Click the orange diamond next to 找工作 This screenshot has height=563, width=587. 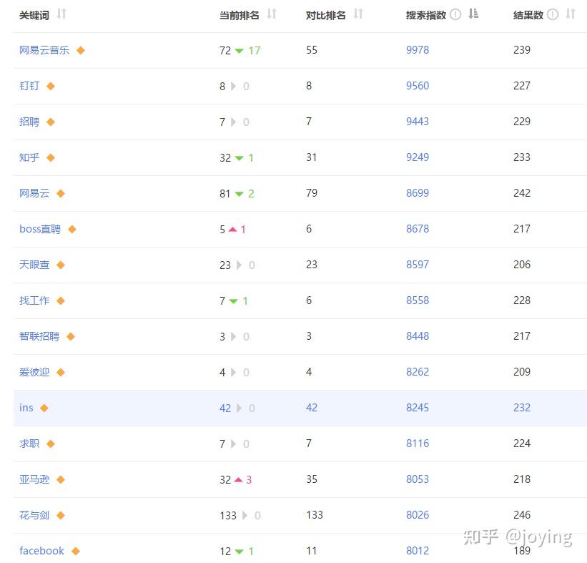click(x=61, y=300)
